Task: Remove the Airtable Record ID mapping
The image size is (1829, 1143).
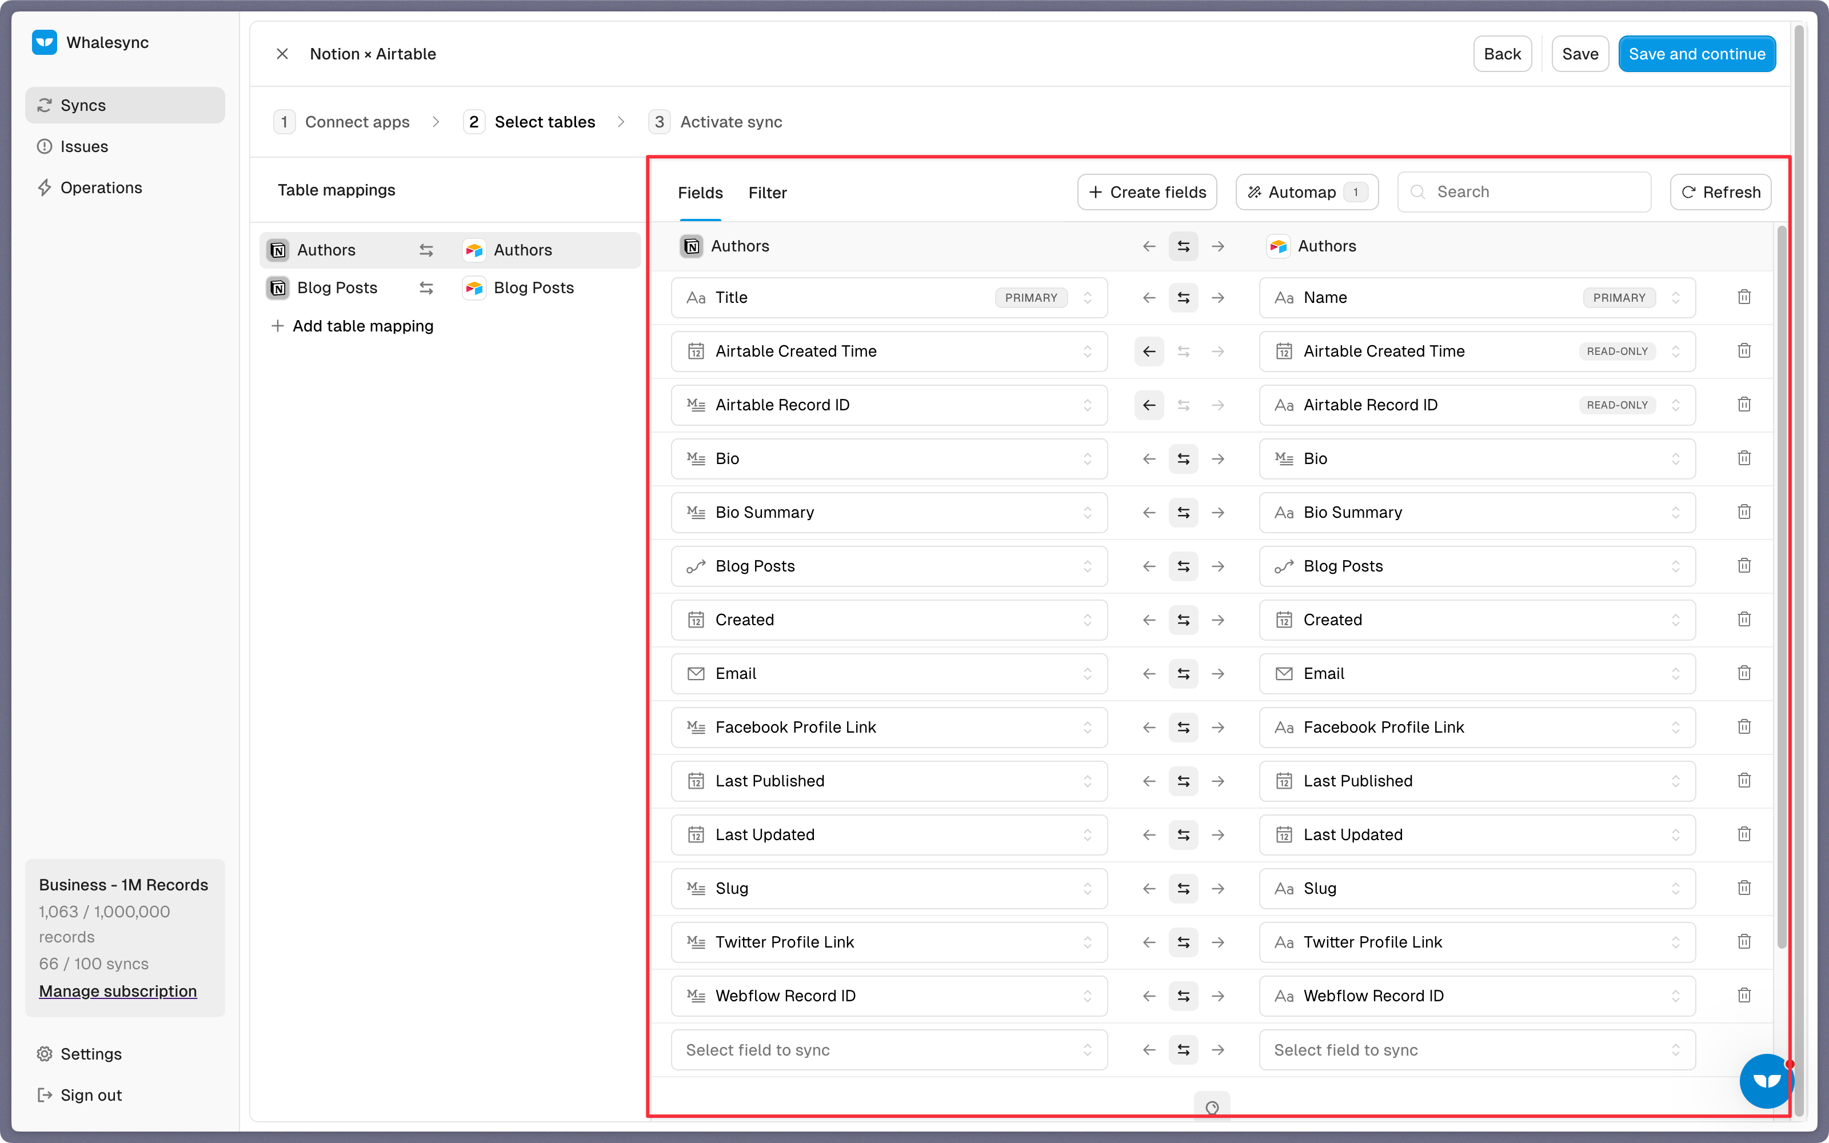Action: point(1744,405)
